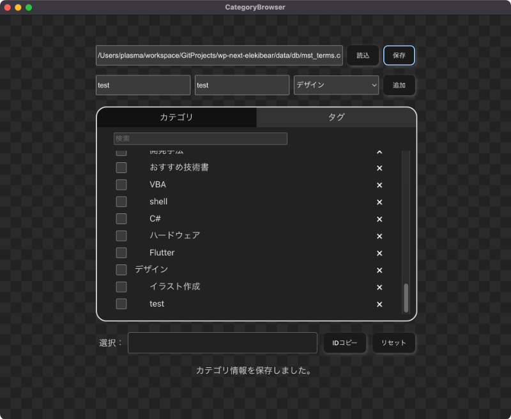This screenshot has height=419, width=511.
Task: Select the デザイン parent category checkbox
Action: tap(121, 270)
